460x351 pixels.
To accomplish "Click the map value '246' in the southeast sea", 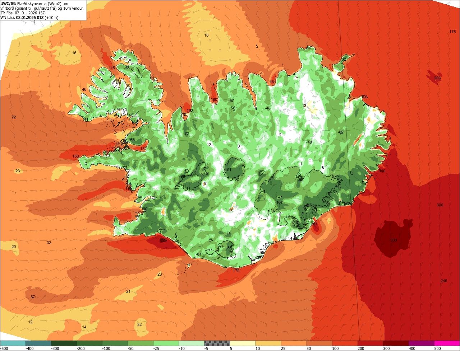I will pos(444,281).
